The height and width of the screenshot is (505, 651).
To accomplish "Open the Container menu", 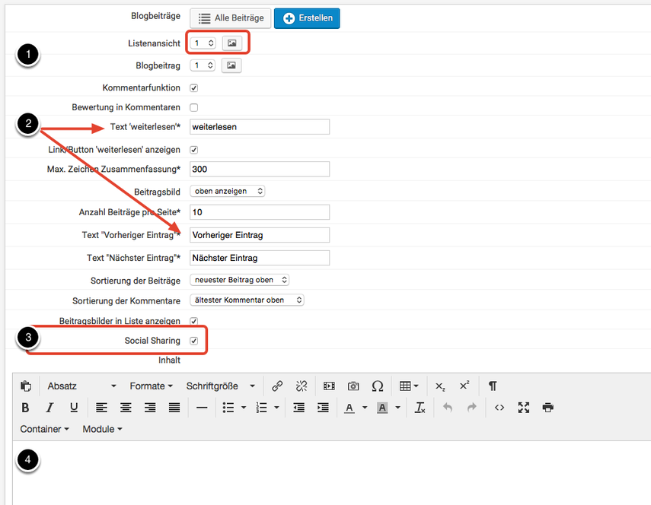I will click(x=44, y=429).
